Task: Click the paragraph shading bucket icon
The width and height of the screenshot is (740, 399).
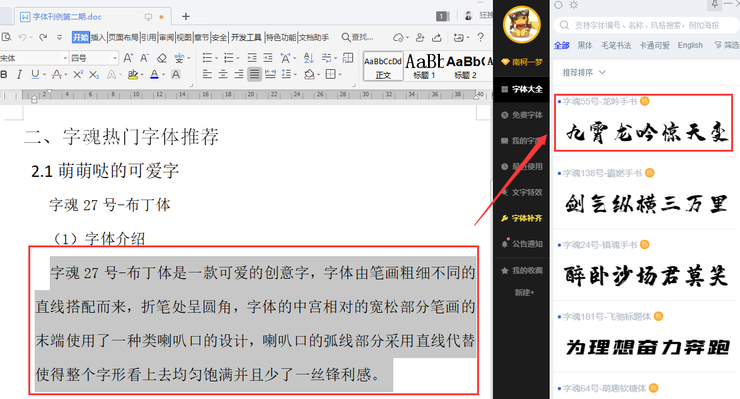Action: (309, 74)
